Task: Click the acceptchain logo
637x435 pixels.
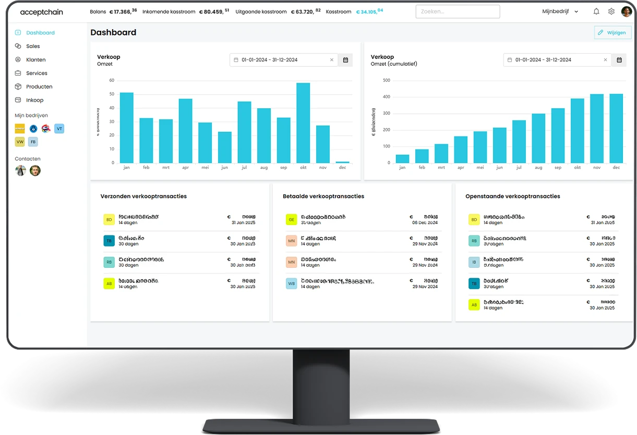Action: 41,12
